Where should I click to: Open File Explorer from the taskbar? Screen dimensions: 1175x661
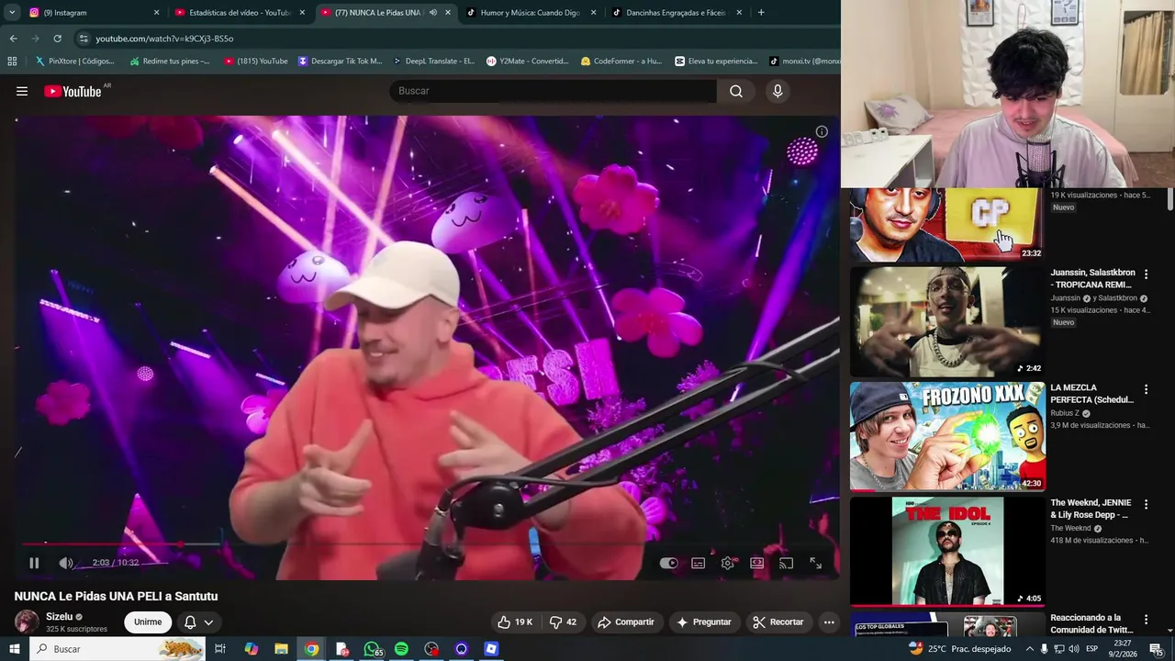[x=281, y=649]
